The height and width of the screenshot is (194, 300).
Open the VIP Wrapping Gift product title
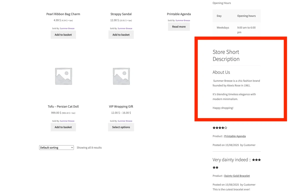(x=121, y=106)
